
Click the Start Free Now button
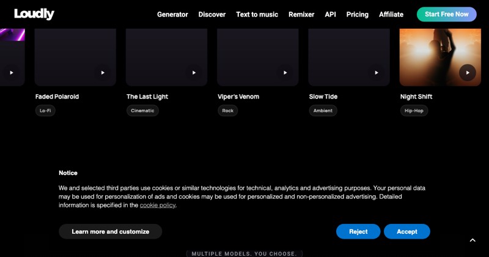(x=447, y=14)
